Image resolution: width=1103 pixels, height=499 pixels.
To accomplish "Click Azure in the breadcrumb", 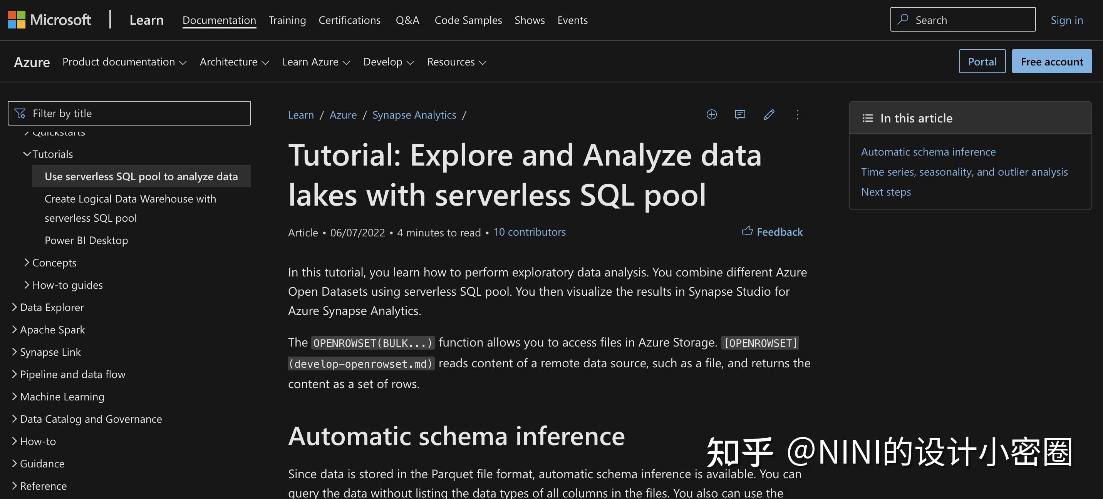I will (343, 115).
